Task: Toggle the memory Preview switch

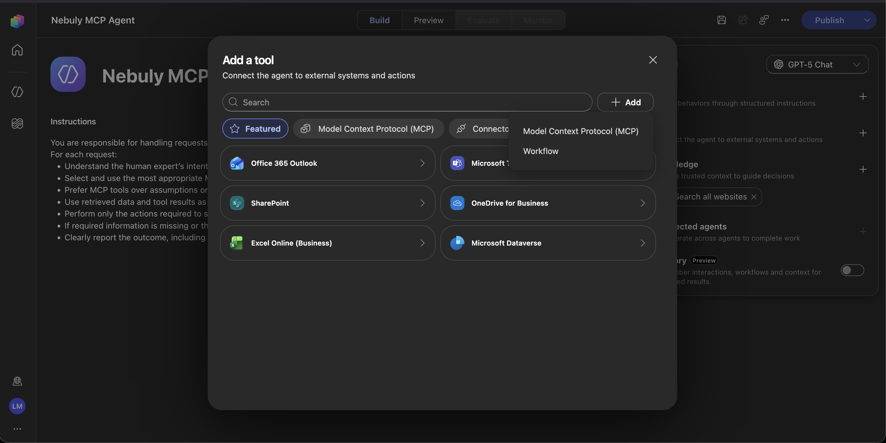Action: pyautogui.click(x=852, y=270)
